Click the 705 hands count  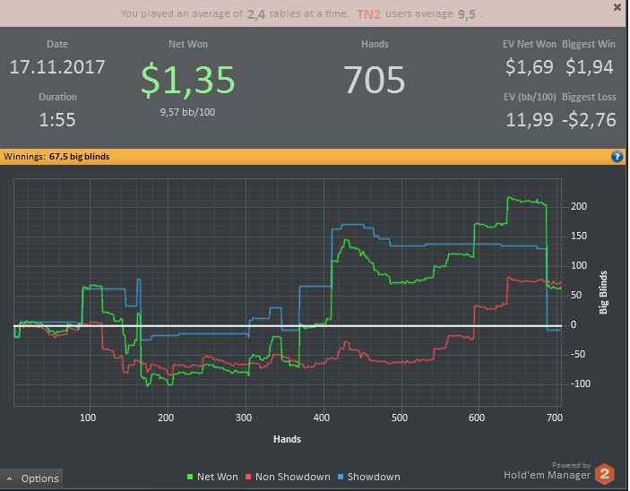pos(375,80)
